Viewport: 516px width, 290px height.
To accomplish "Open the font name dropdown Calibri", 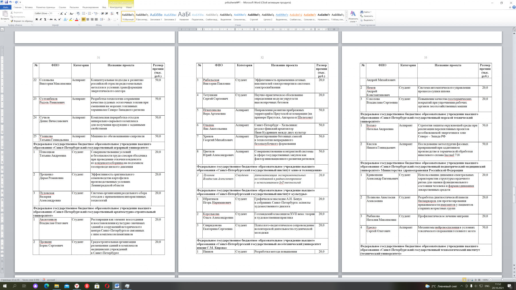I will pos(41,13).
